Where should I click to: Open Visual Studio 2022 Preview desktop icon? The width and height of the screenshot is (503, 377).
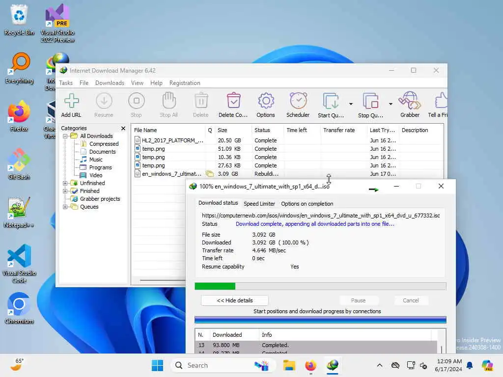point(57,23)
